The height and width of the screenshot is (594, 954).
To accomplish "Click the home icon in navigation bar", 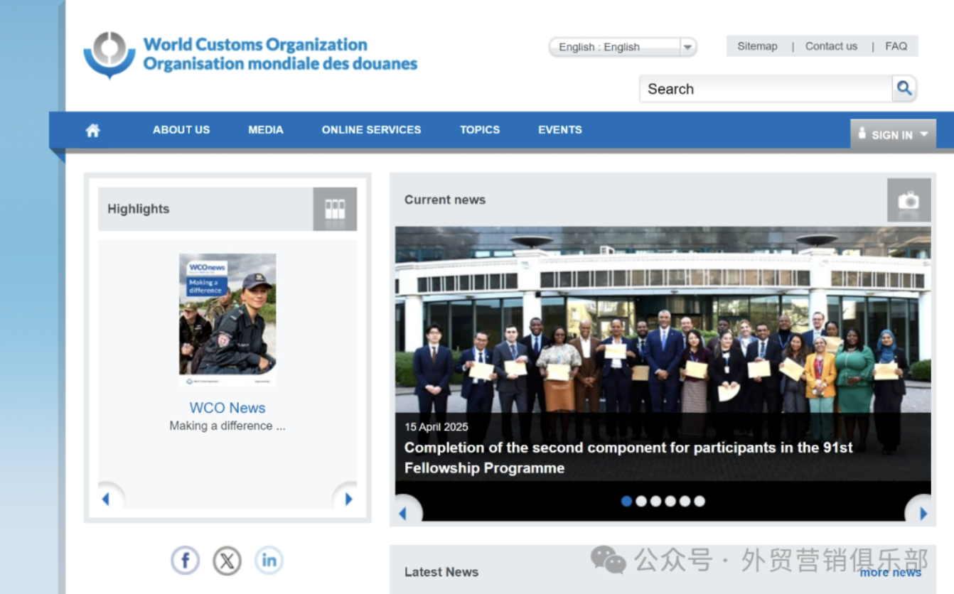I will click(x=92, y=130).
